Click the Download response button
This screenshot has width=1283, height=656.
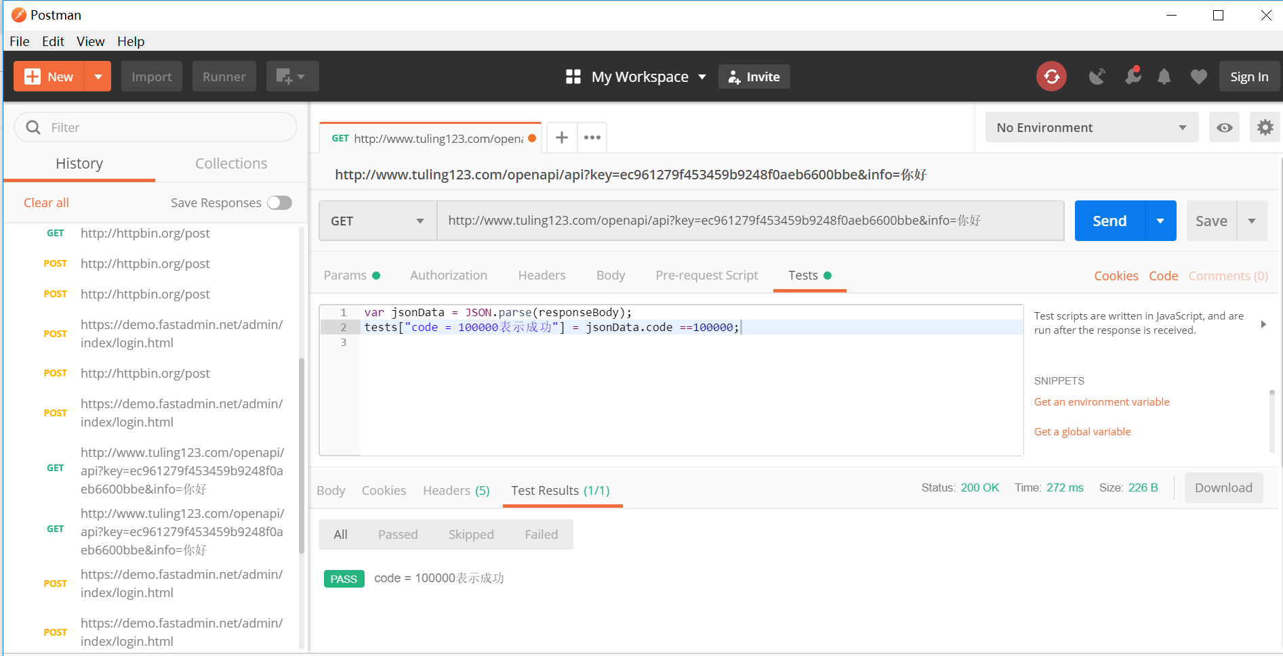pyautogui.click(x=1223, y=488)
